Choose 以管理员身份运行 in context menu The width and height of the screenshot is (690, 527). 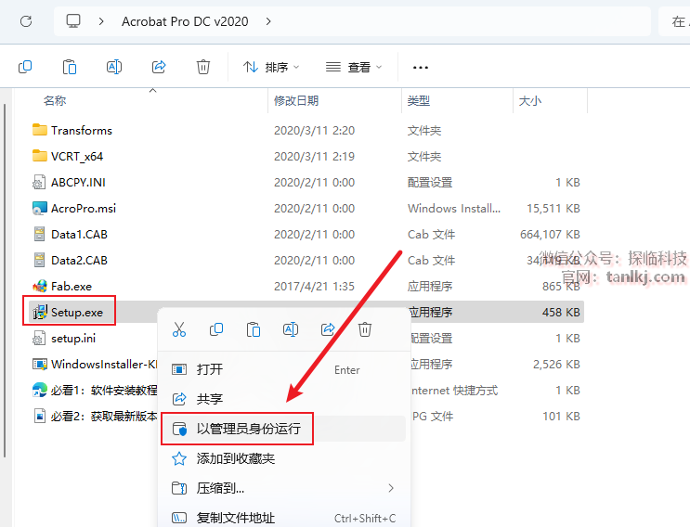coord(284,429)
